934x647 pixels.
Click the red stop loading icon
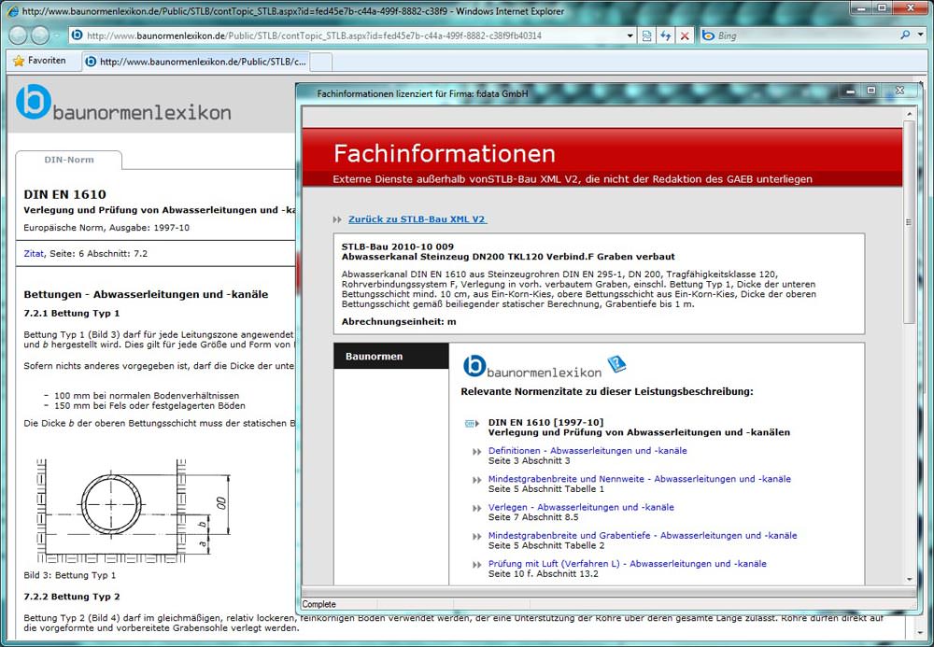(685, 35)
